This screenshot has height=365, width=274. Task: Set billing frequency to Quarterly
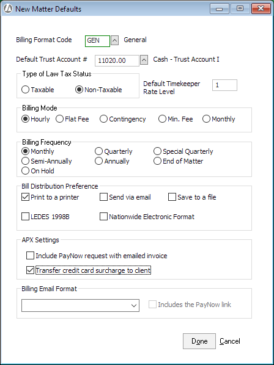click(x=98, y=151)
